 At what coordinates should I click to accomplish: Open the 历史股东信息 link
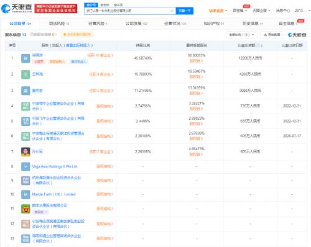click(x=43, y=34)
